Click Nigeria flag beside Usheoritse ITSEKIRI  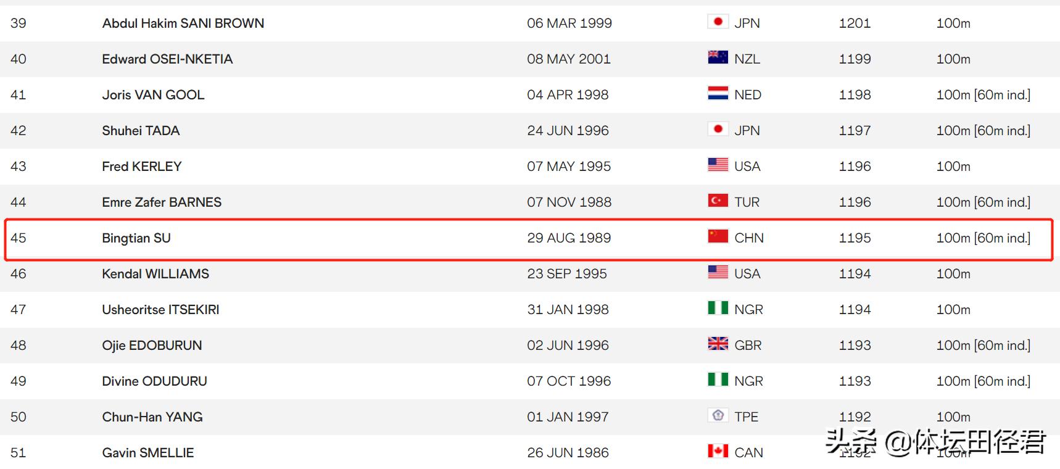coord(718,309)
